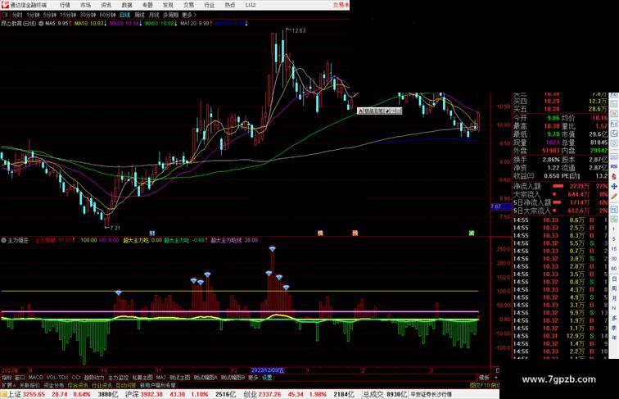Click the stock name tooltip label on the chart
The width and height of the screenshot is (619, 399).
pos(379,111)
